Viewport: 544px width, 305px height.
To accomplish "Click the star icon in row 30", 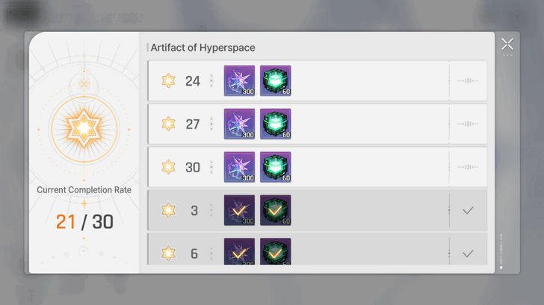I will (x=169, y=167).
